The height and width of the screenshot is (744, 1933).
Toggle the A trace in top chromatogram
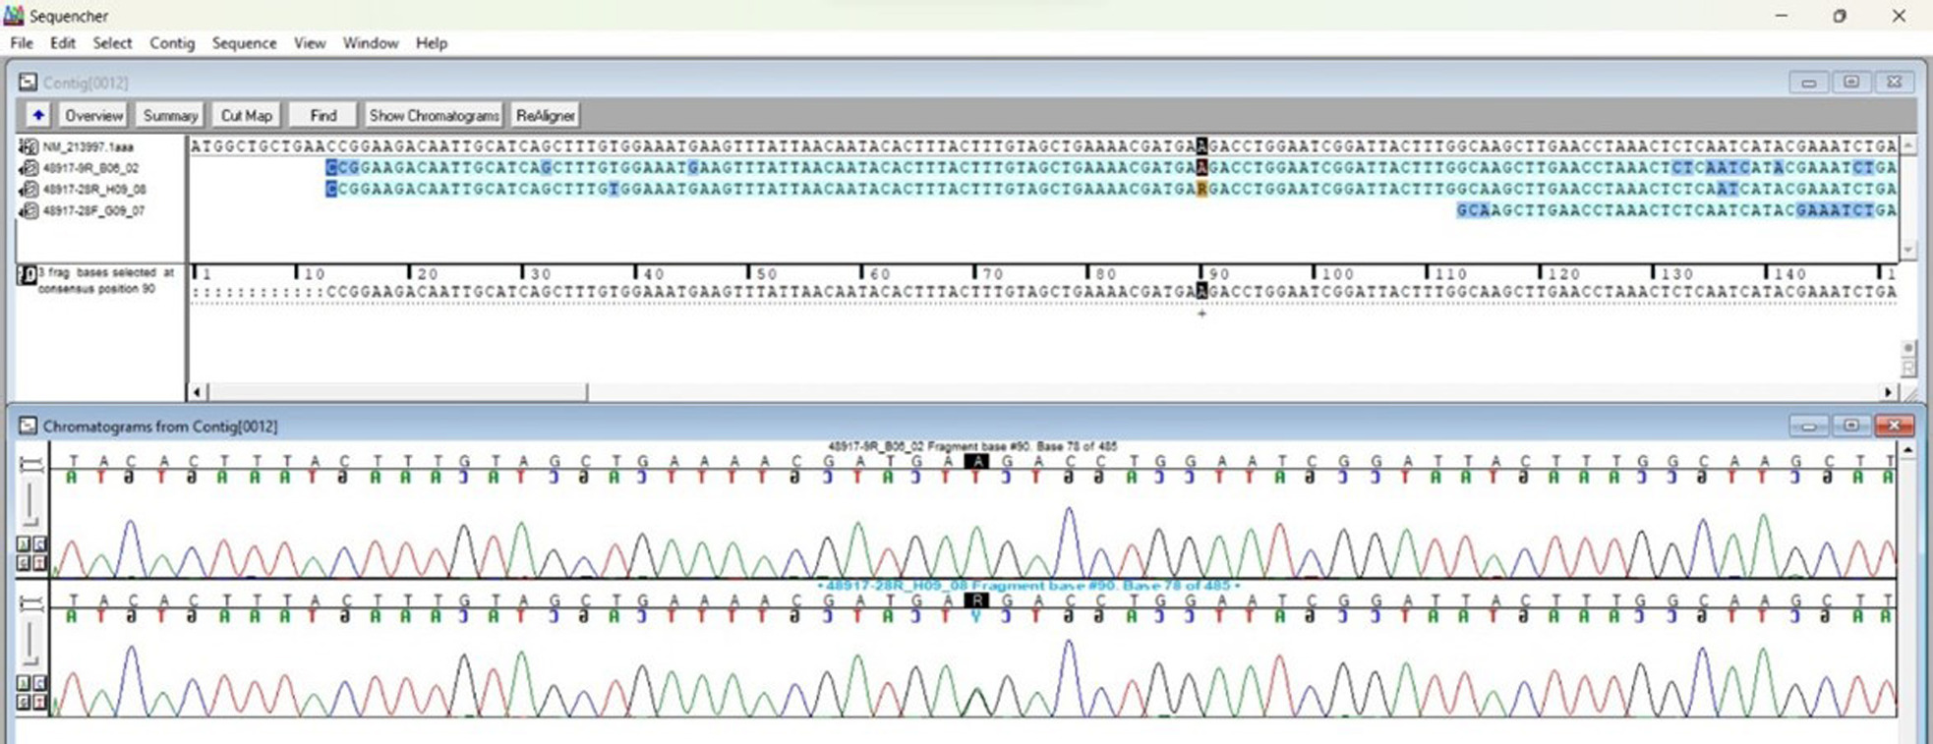coord(24,544)
